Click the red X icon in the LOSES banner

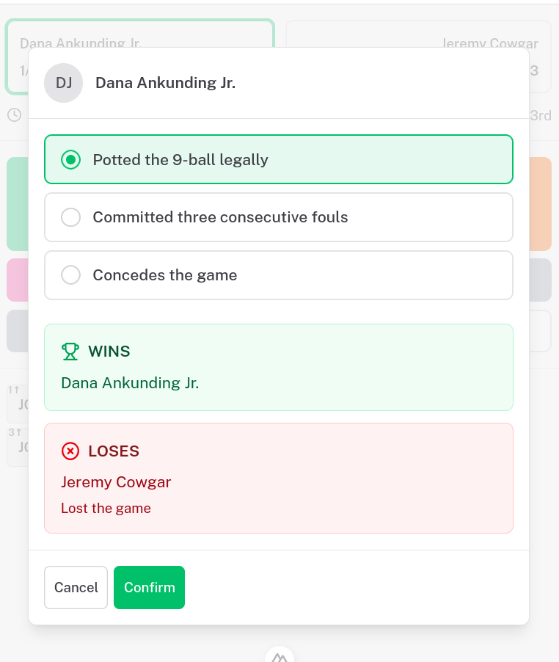[x=70, y=451]
